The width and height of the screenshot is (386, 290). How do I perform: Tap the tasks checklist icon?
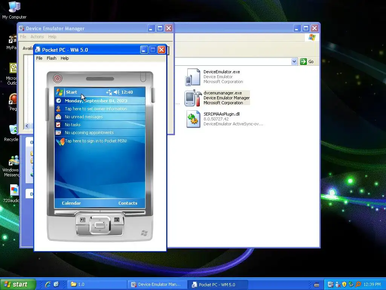tap(58, 125)
